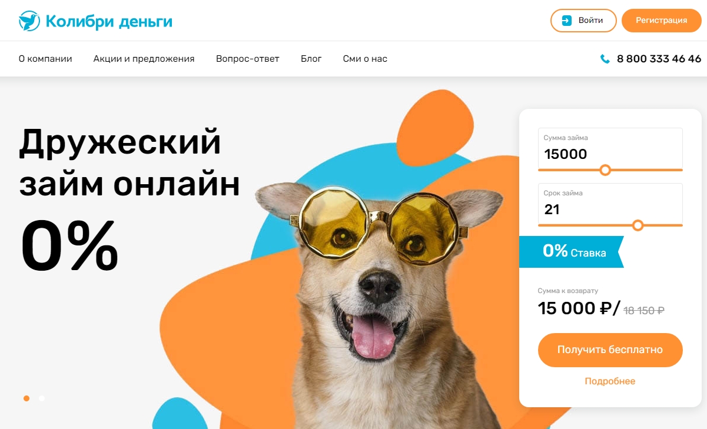Click the Срок займа slider handle
The image size is (707, 429).
click(x=638, y=225)
